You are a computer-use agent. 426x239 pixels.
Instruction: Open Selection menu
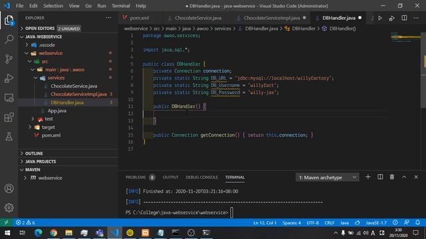[53, 6]
